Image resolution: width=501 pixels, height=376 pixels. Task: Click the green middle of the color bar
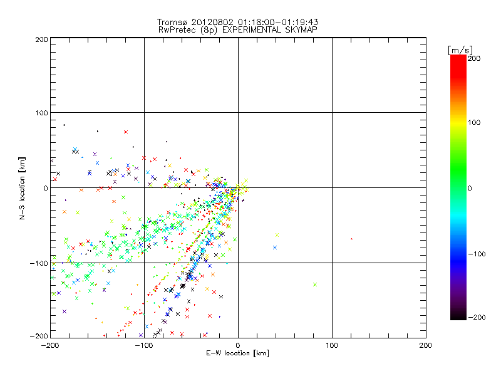[458, 187]
